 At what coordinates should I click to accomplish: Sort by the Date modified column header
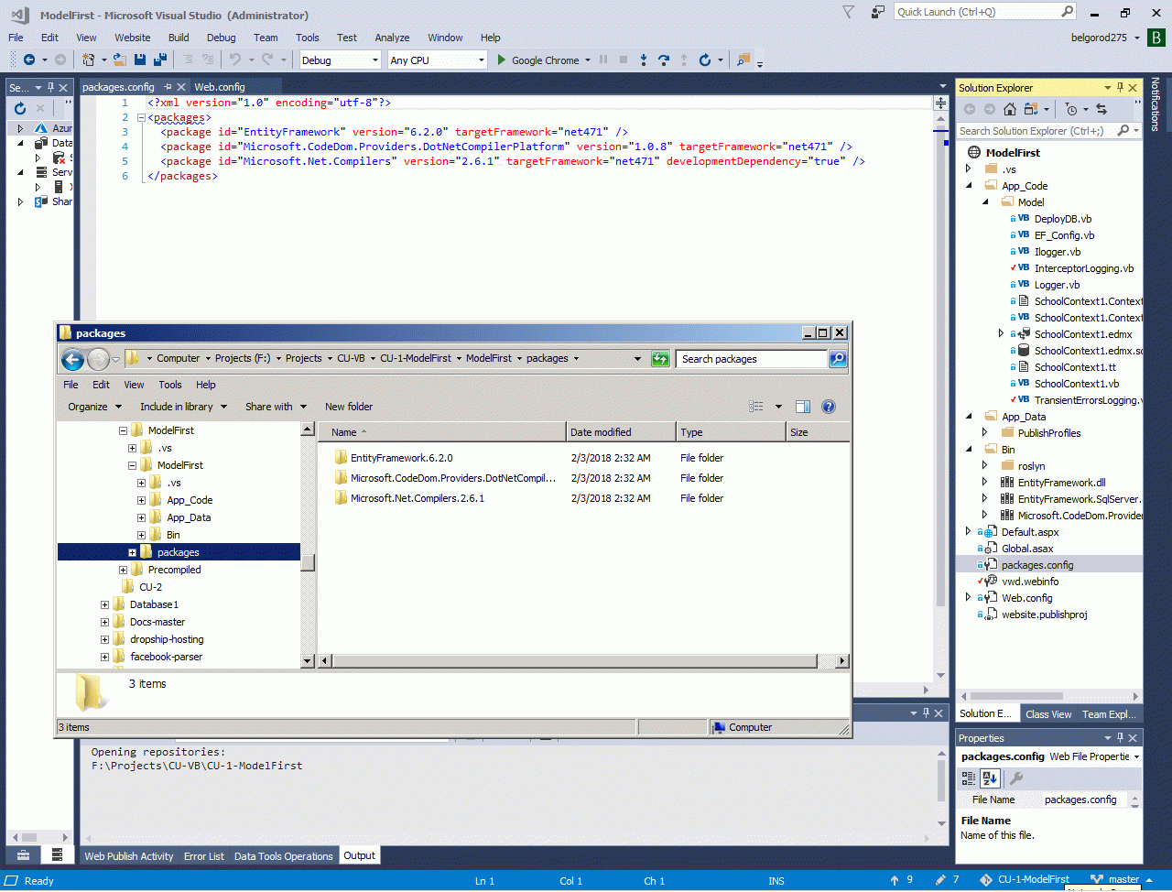pos(622,432)
